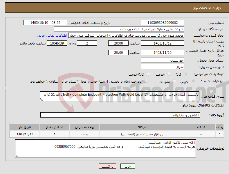Click the item name نرم افزار مدیریت مجوز cell

pyautogui.click(x=143, y=134)
